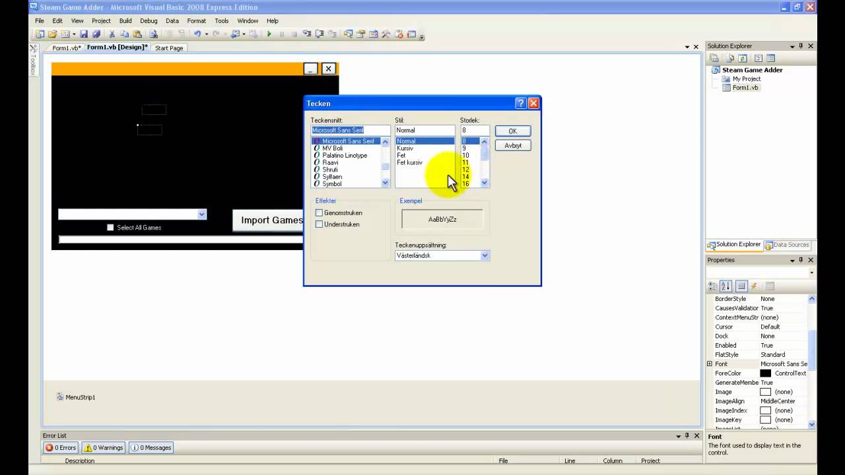Show the 0 Errors filter

(61, 447)
